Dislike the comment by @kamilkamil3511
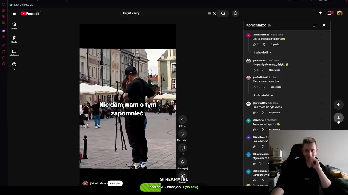The image size is (348, 195). (264, 44)
